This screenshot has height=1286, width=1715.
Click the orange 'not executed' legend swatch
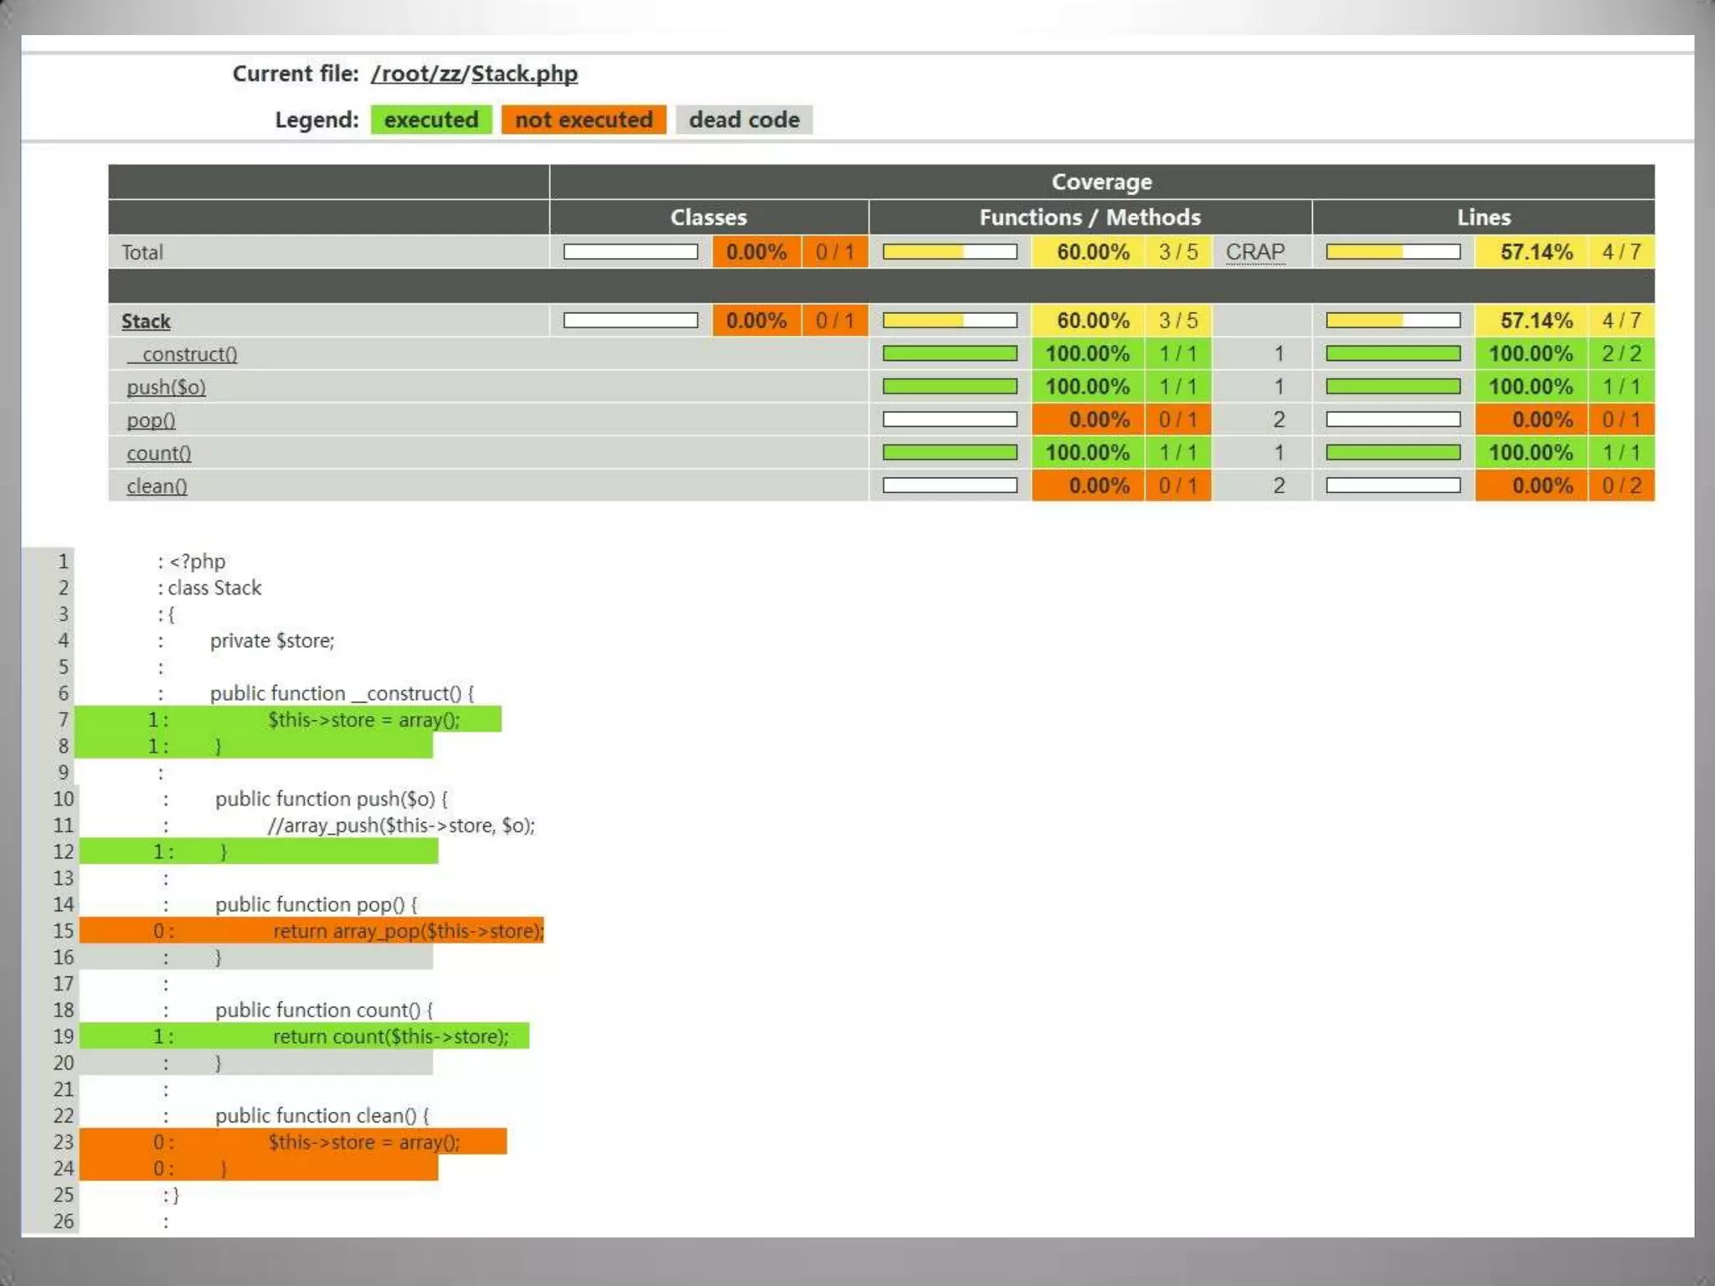(584, 120)
